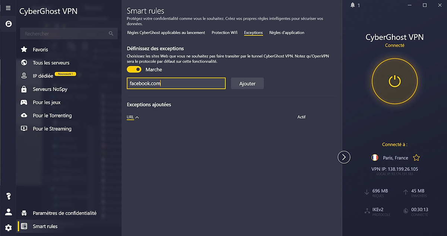Screen dimensions: 447x236
Task: Click the 45 MB sent value
Action: click(x=418, y=191)
